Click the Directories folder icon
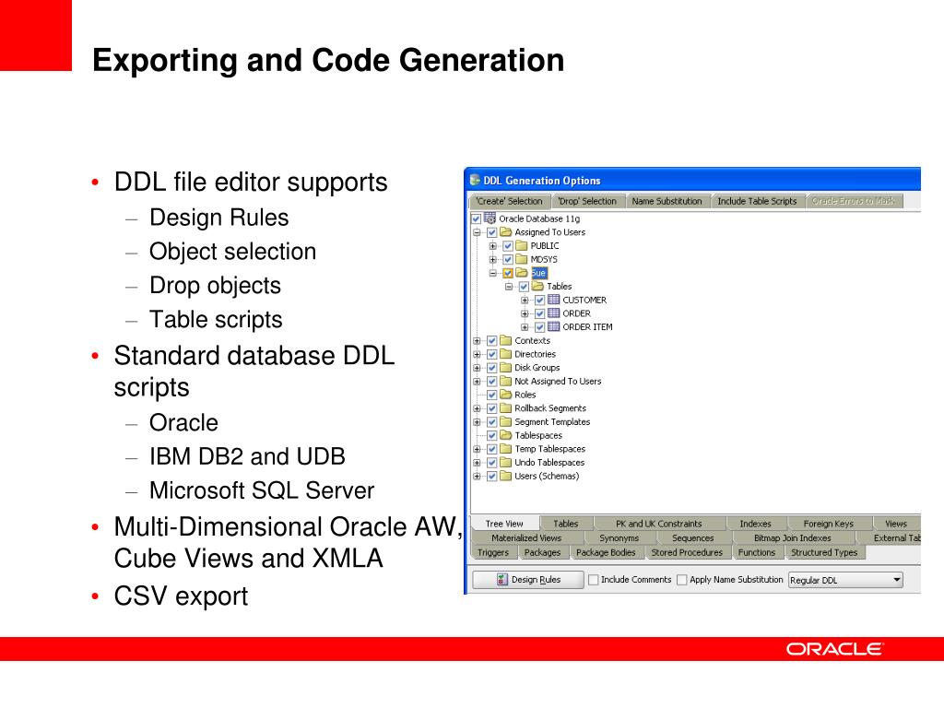This screenshot has height=708, width=944. click(x=506, y=354)
